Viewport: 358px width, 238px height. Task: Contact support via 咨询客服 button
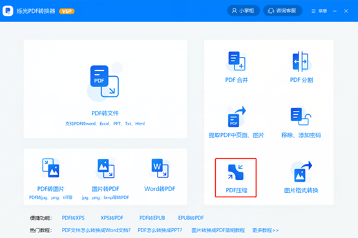click(282, 11)
